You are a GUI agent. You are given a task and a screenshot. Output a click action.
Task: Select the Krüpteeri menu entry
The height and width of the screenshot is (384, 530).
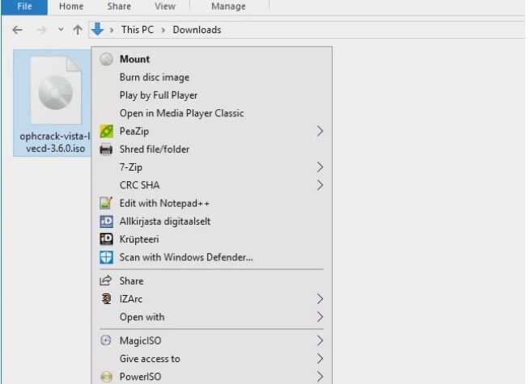(x=211, y=239)
